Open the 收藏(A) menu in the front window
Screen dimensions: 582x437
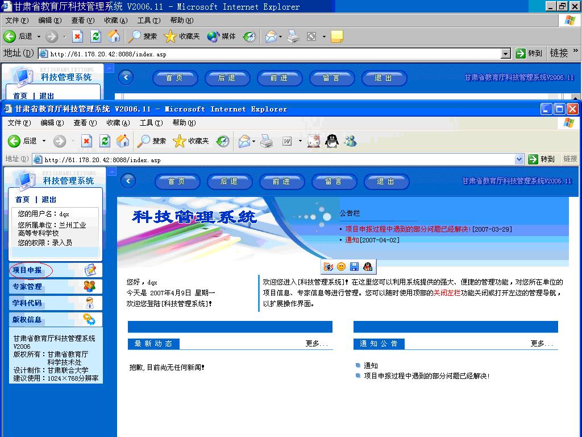click(x=117, y=123)
